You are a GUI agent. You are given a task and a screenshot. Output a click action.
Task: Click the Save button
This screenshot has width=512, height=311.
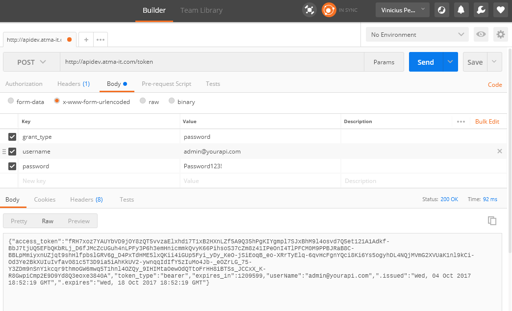tap(475, 62)
